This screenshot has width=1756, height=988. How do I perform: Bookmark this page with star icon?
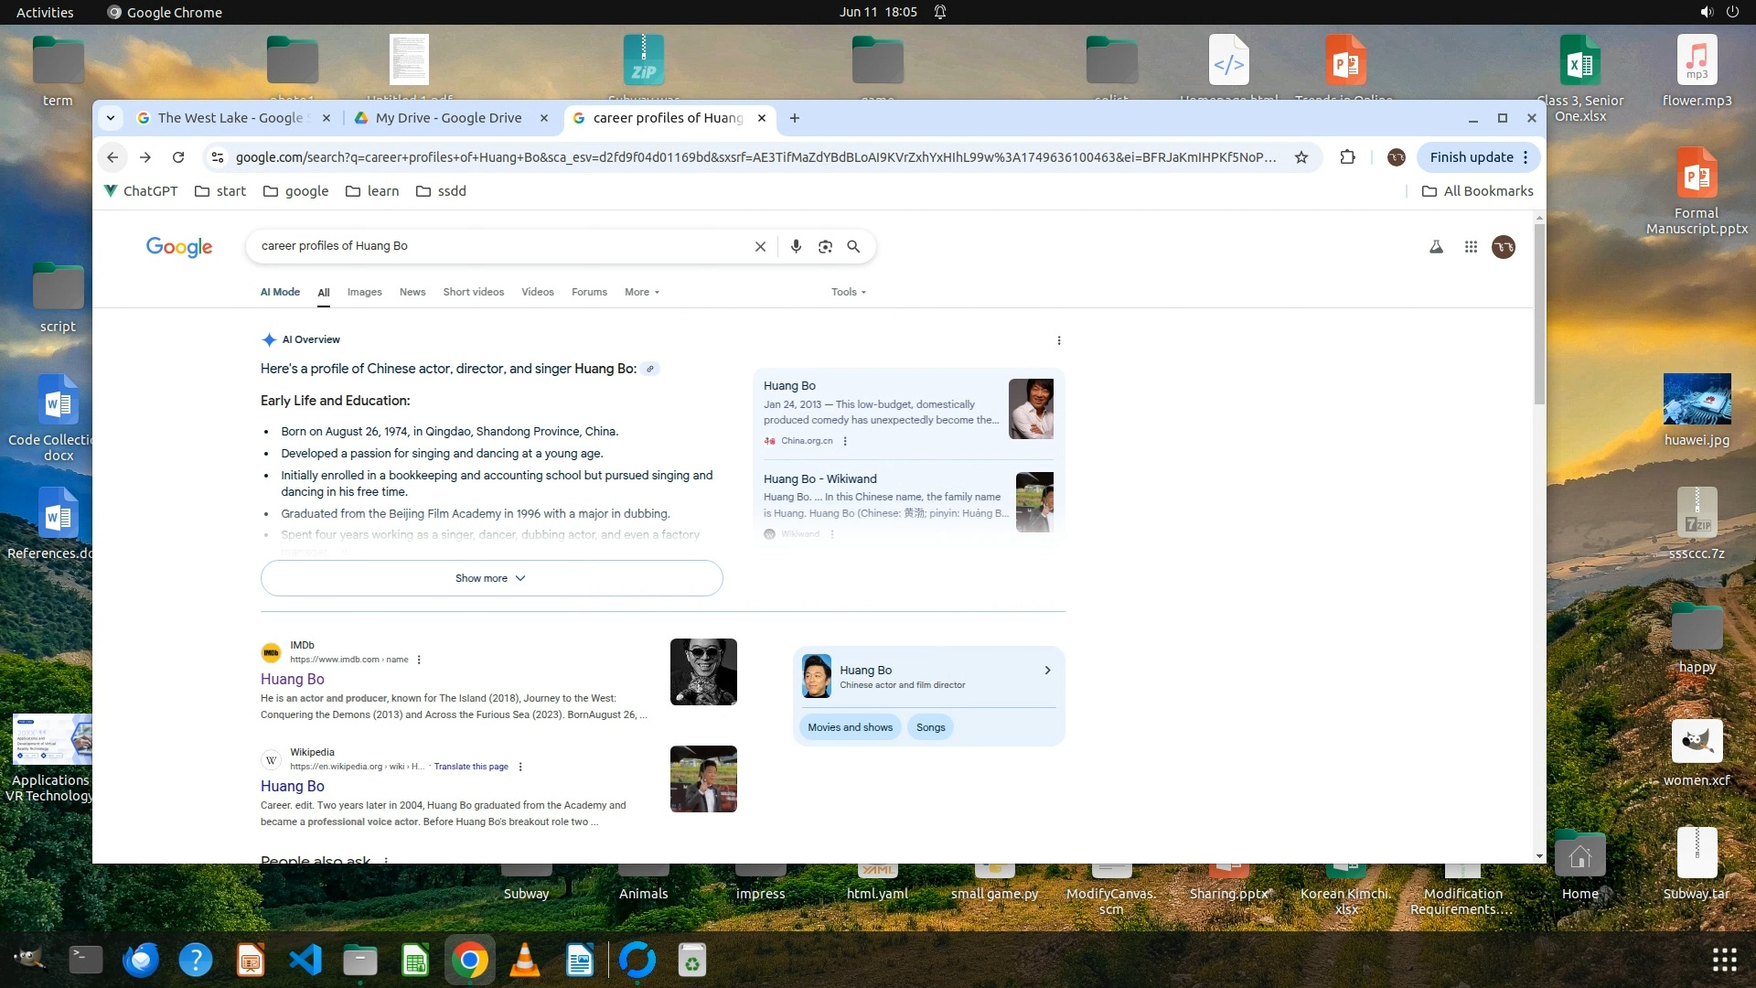coord(1301,157)
